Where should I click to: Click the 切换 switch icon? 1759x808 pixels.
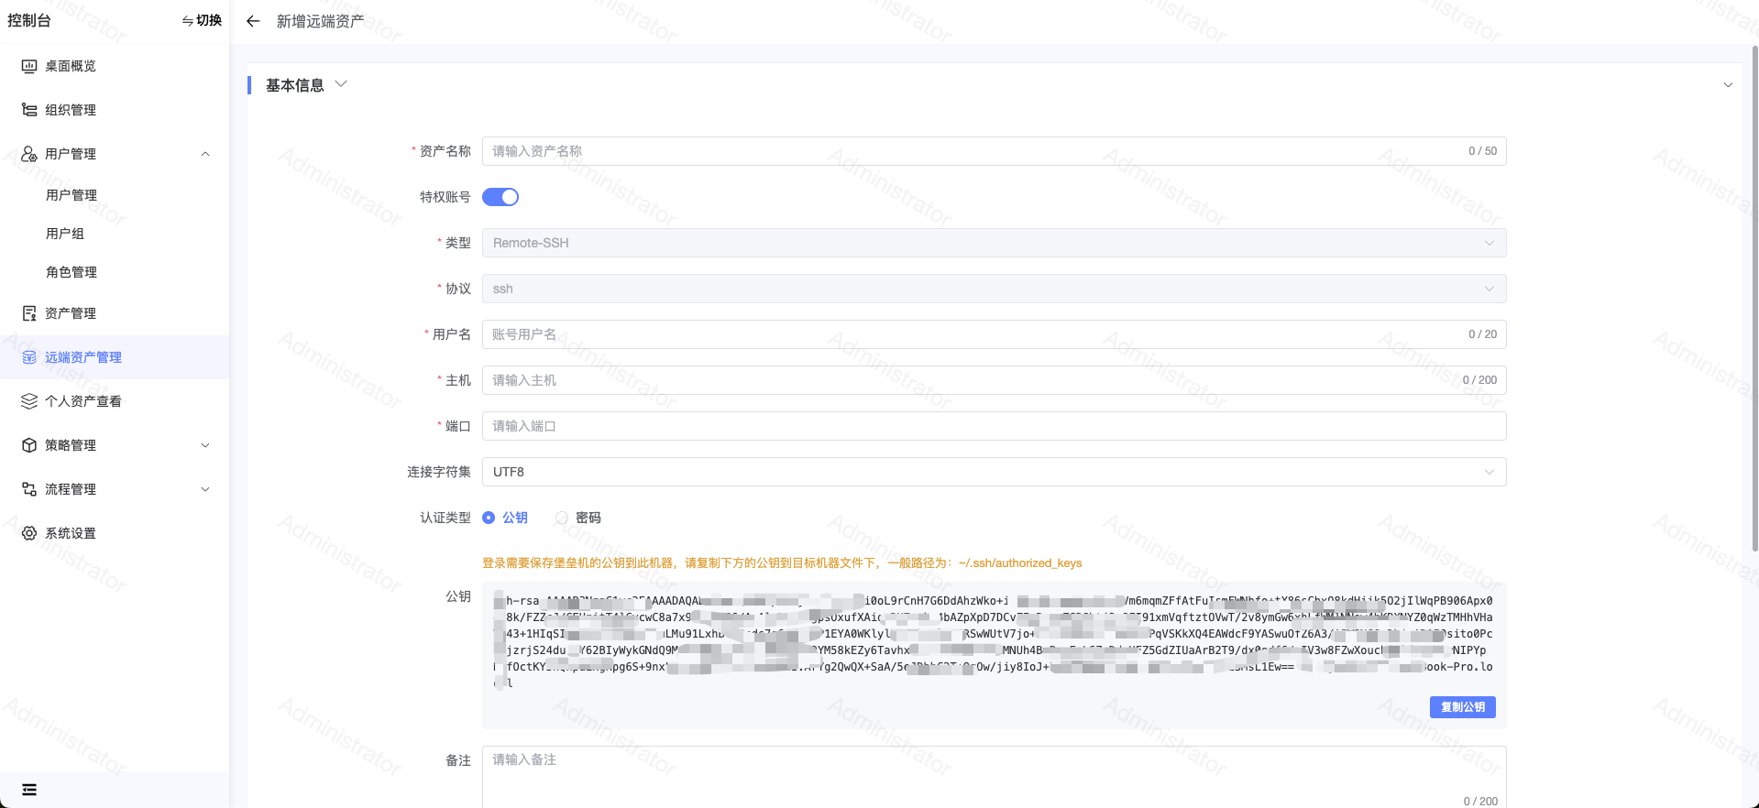point(187,21)
